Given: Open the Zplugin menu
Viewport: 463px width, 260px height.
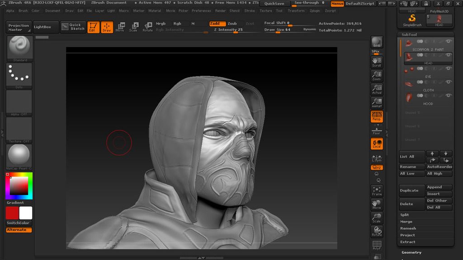Looking at the screenshot, I should [x=315, y=11].
